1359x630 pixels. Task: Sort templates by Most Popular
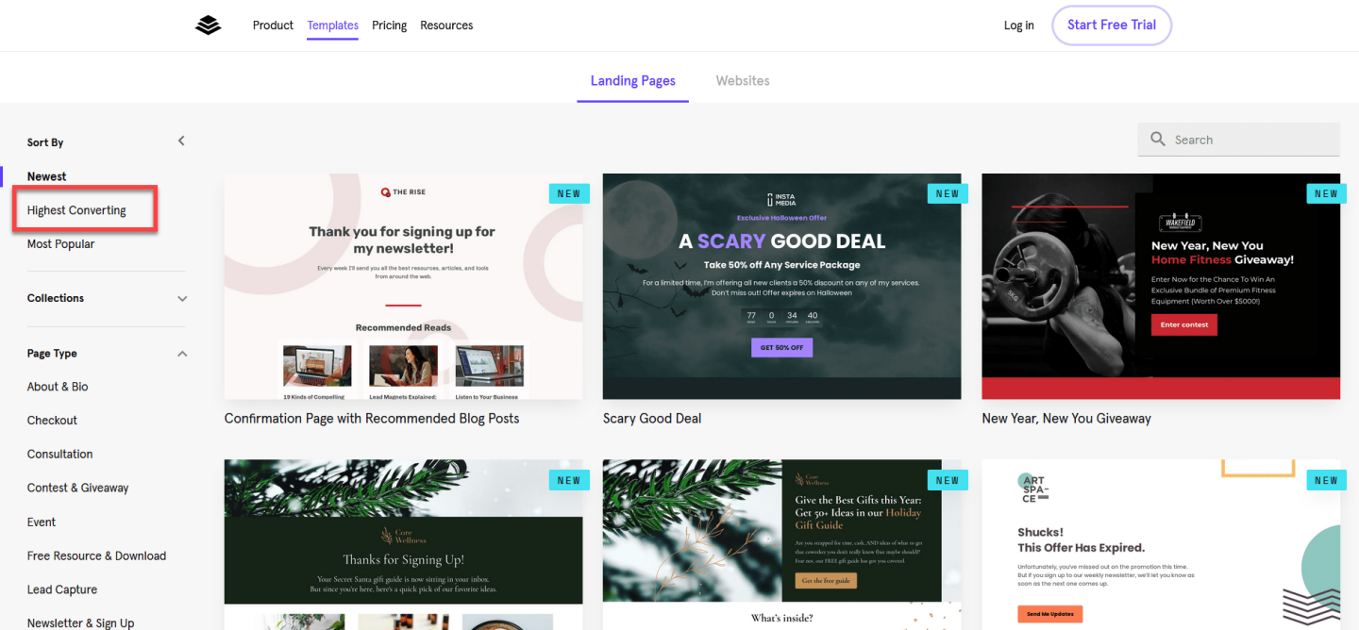(60, 244)
